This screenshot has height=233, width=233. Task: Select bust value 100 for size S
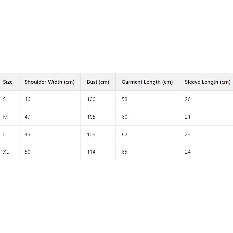click(91, 99)
